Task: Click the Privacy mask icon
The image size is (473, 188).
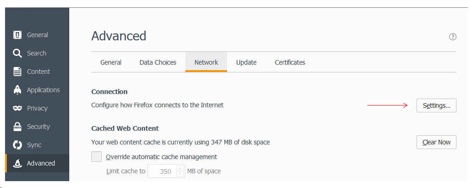Action: coord(17,108)
